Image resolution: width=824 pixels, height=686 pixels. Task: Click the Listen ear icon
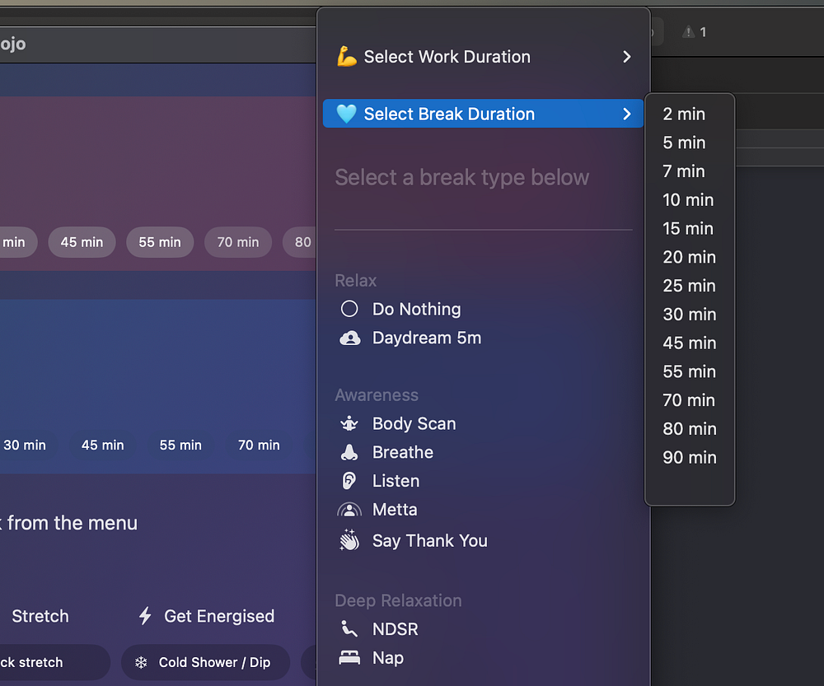(x=349, y=481)
